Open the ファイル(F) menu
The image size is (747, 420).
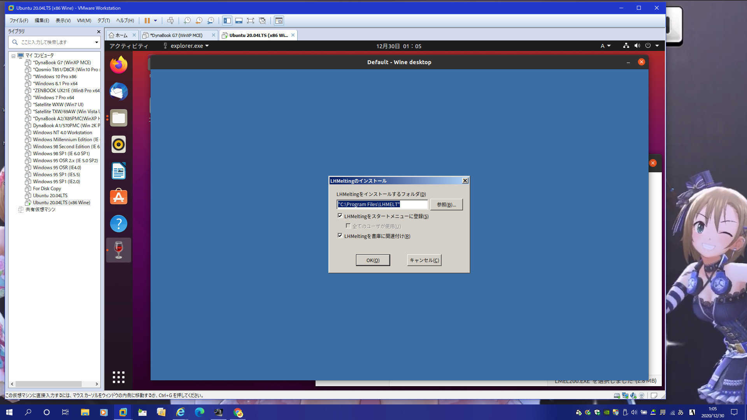point(19,21)
